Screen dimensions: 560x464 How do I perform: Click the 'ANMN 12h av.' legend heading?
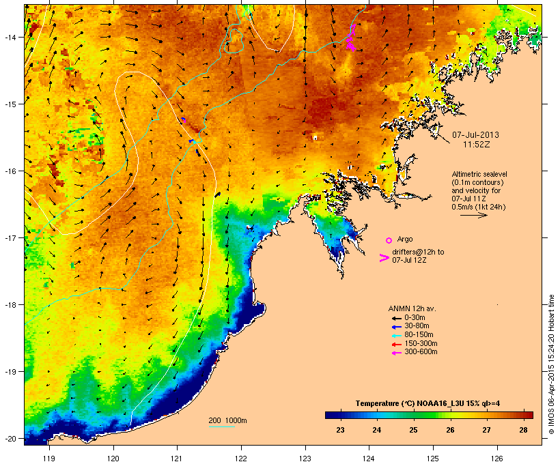coord(412,308)
